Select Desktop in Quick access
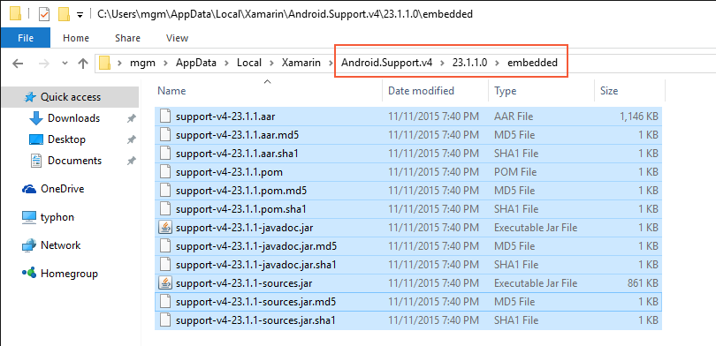Screen dimensions: 716x346 (66, 139)
